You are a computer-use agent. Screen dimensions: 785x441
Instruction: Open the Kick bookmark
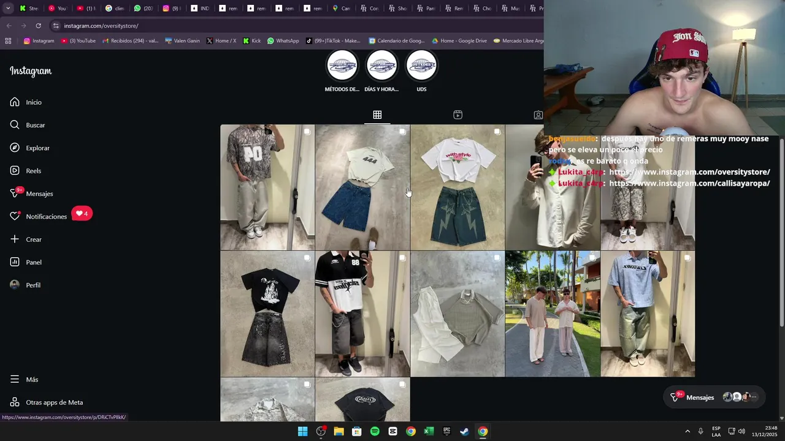coord(252,41)
